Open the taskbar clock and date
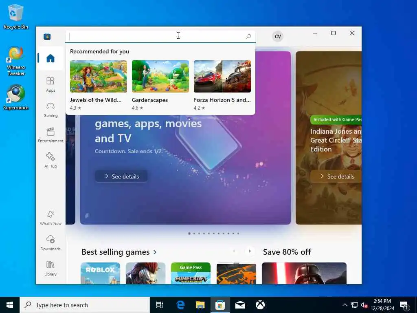The width and height of the screenshot is (417, 313). 382,305
